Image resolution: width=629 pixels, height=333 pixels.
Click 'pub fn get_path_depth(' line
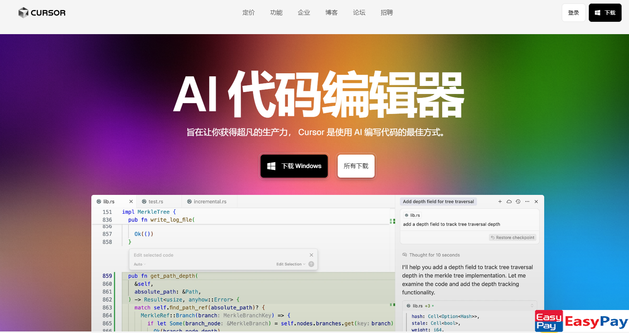click(x=163, y=276)
